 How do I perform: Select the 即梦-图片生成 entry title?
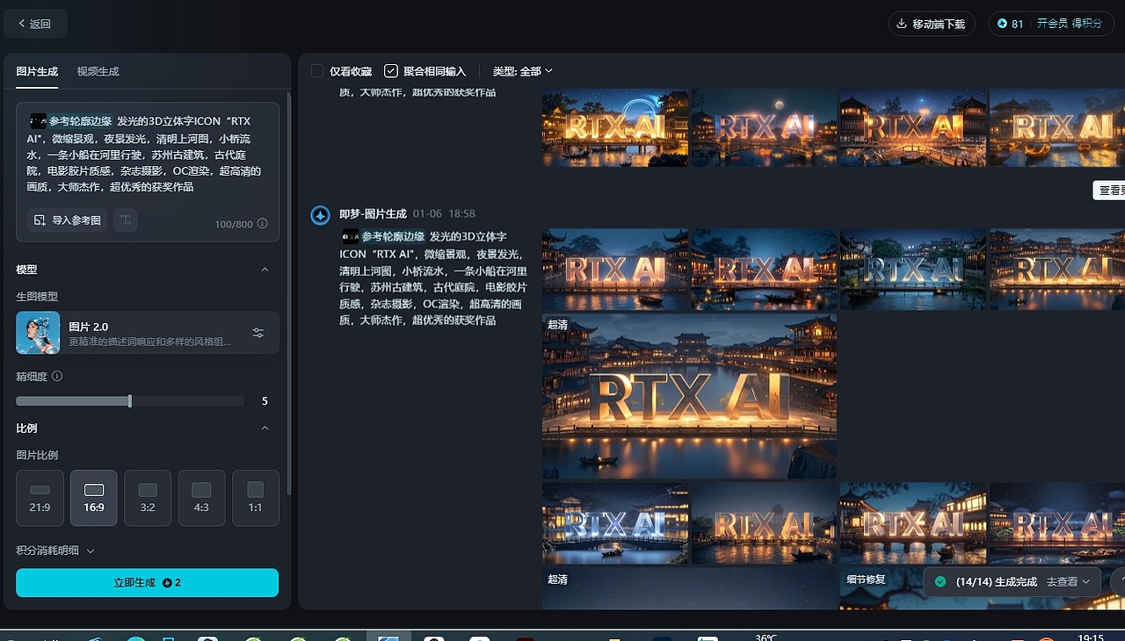373,213
